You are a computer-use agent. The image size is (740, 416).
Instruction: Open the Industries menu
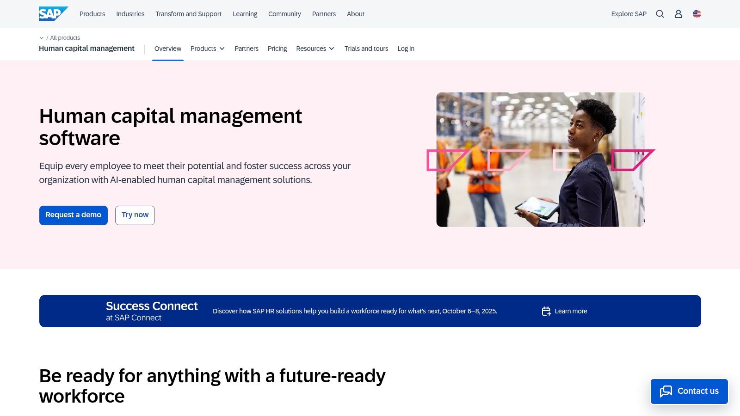coord(130,14)
